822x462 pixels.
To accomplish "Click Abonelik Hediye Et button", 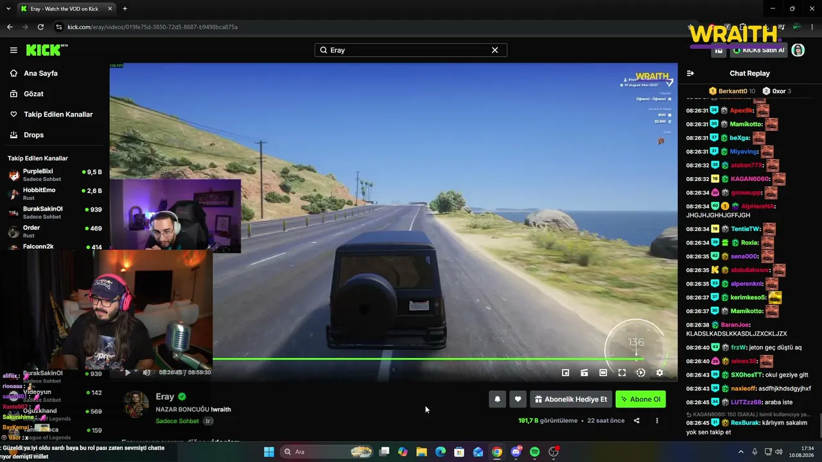I will (x=570, y=399).
